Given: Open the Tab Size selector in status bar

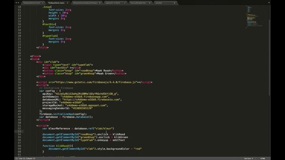Looking at the screenshot, I should coord(248,159).
